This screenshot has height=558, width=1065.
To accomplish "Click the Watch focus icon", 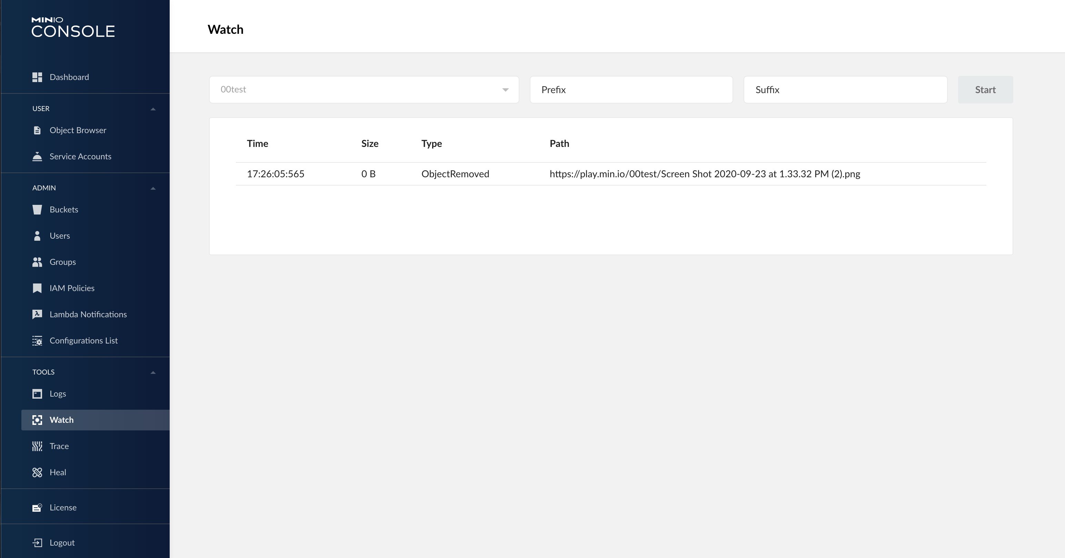I will [37, 420].
